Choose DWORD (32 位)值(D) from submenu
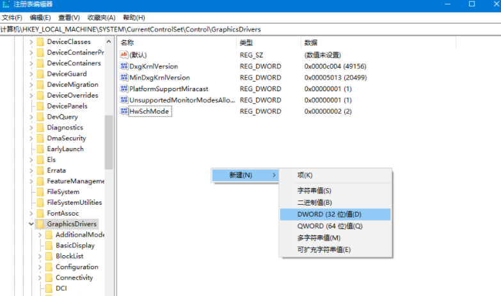This screenshot has width=501, height=296. (335, 214)
